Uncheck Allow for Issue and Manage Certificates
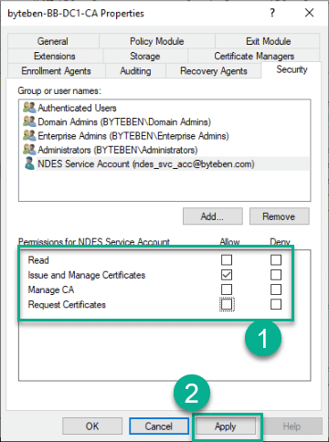 (x=227, y=275)
